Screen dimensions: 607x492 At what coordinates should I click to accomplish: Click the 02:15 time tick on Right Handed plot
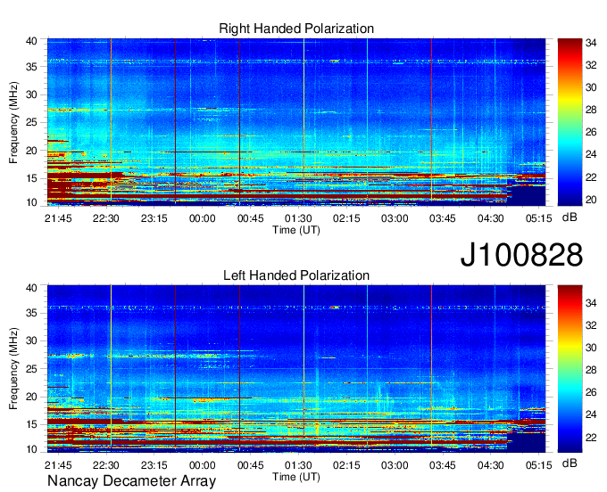346,218
